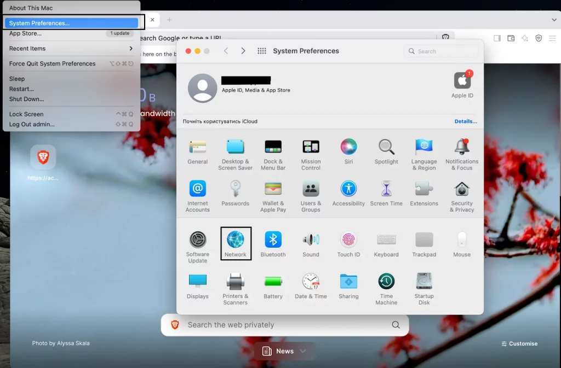Image resolution: width=561 pixels, height=368 pixels.
Task: Go forward in System Preferences
Action: tap(243, 51)
